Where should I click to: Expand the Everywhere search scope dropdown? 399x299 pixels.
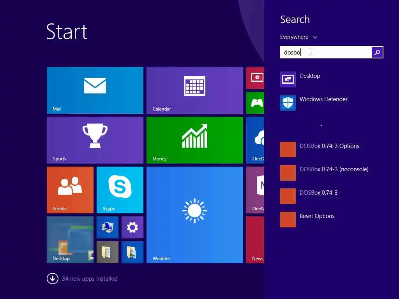pyautogui.click(x=299, y=37)
